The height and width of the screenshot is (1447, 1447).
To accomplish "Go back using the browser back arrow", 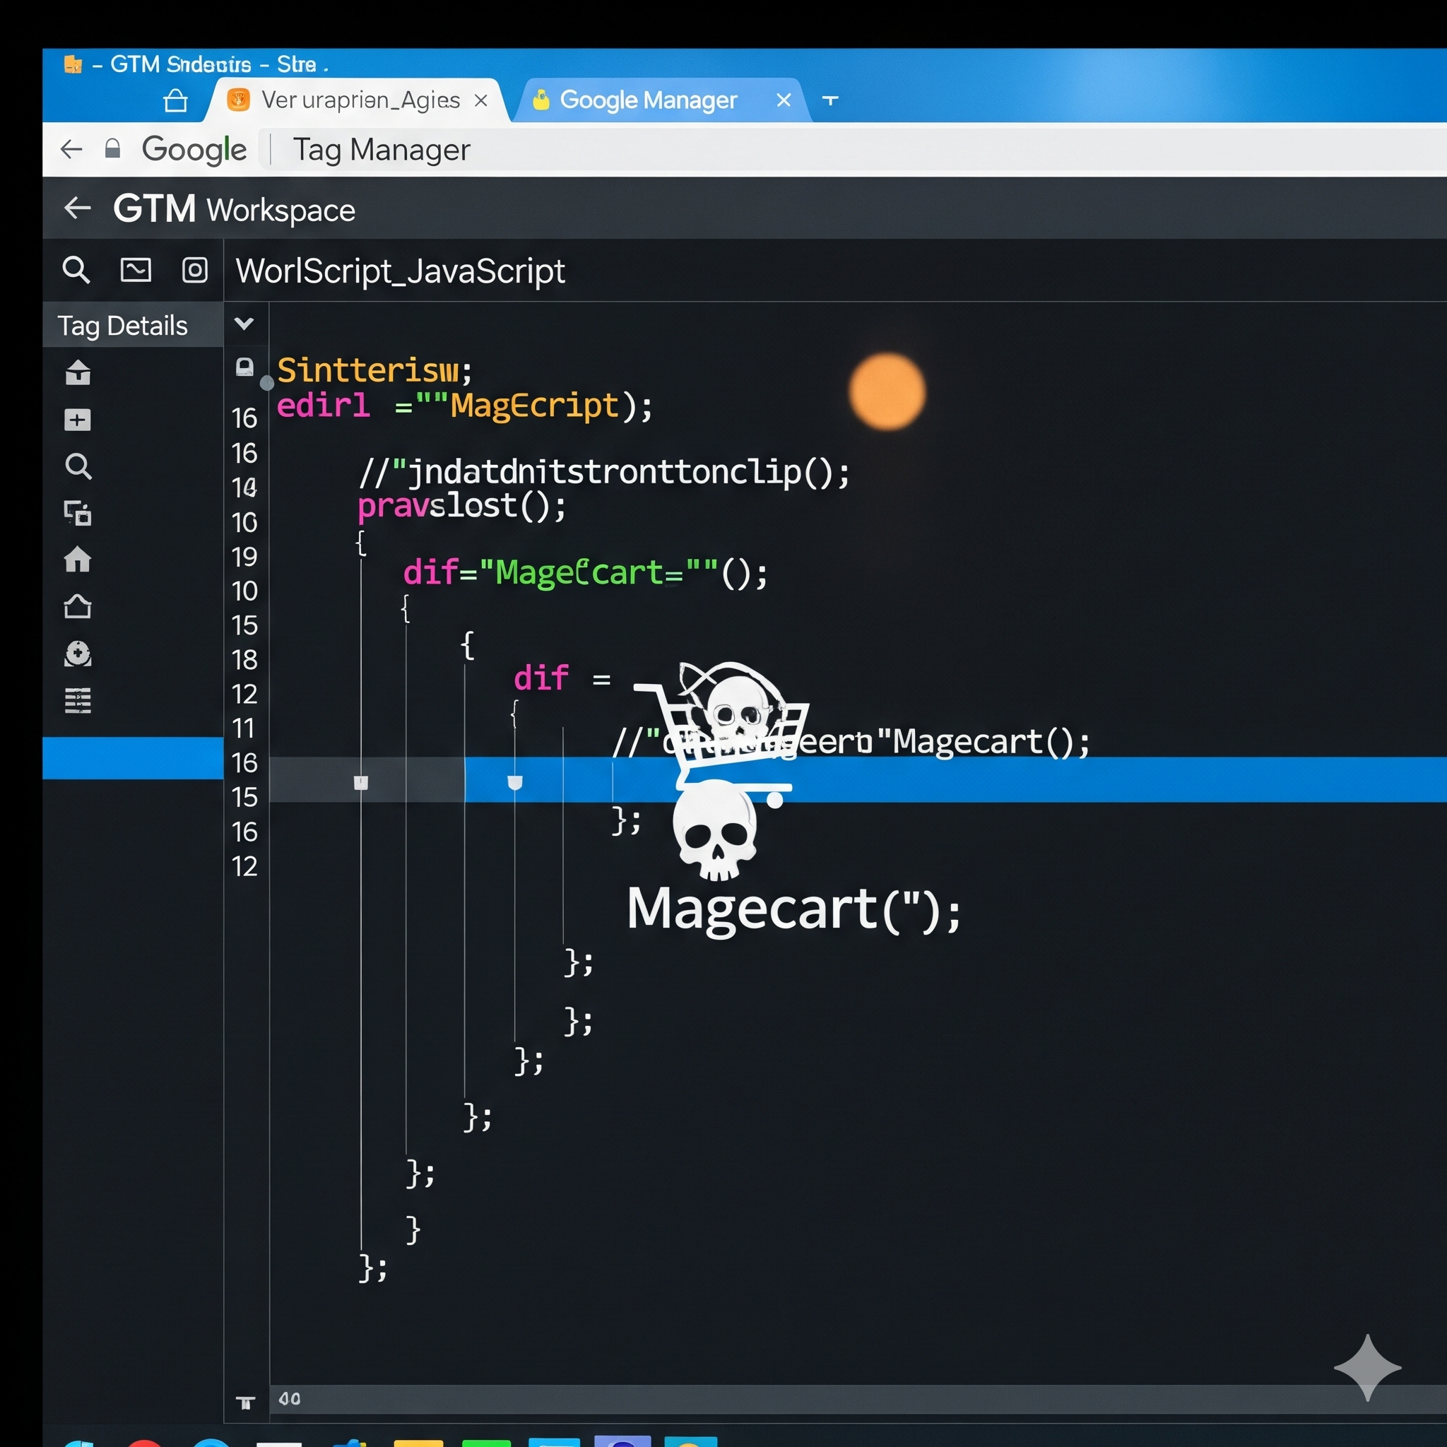I will click(x=71, y=149).
